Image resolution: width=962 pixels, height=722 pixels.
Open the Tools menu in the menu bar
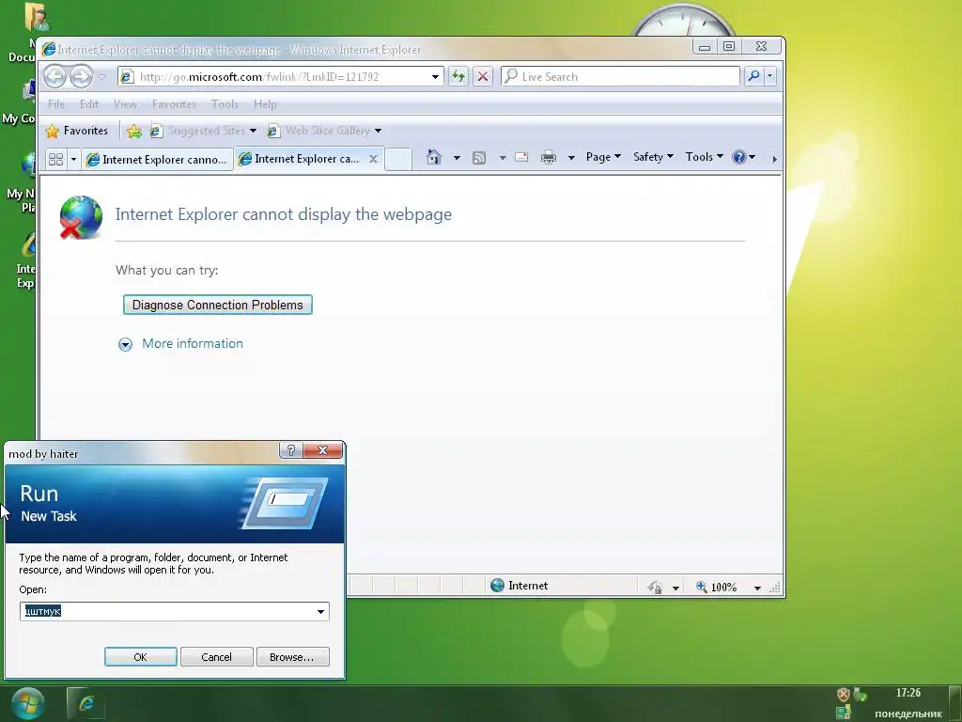[225, 103]
